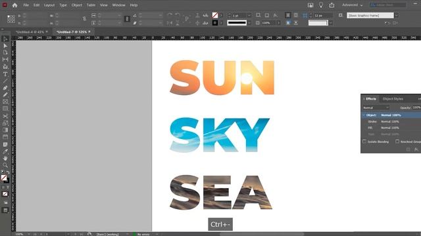Click the Apply None swatch in toolbox
Image resolution: width=421 pixels, height=236 pixels.
pos(5,194)
